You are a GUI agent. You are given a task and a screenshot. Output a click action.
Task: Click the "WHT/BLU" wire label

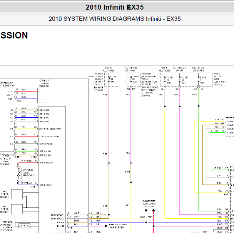coord(27,183)
